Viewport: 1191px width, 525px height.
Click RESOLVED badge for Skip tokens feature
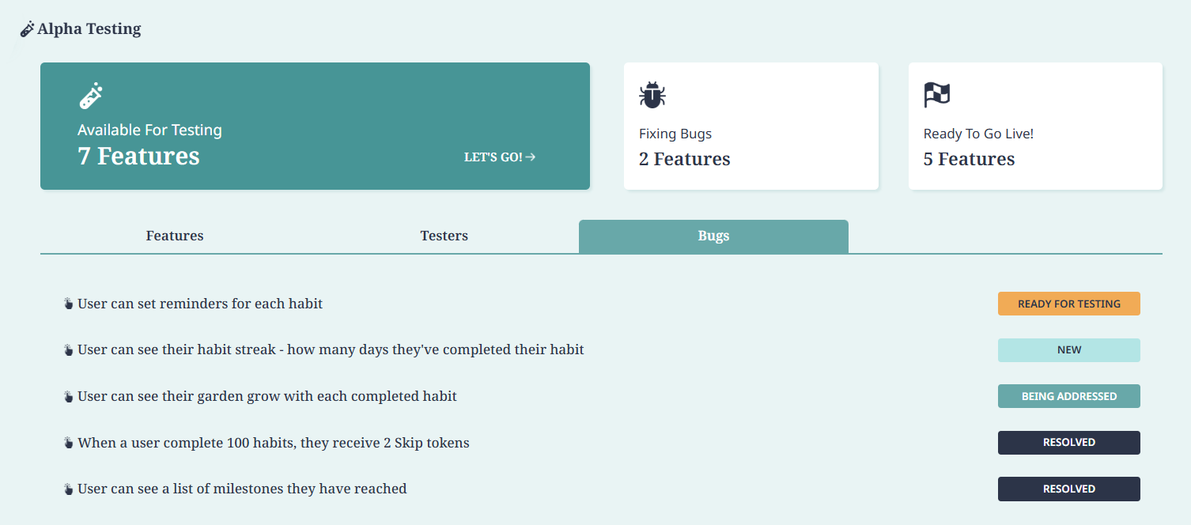tap(1069, 443)
